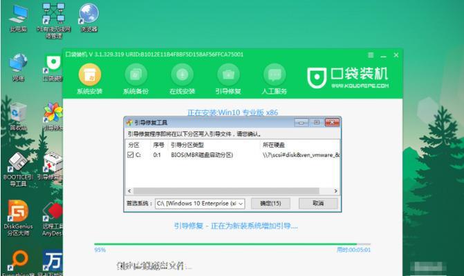Click the horizontal scrollbar right arrow
This screenshot has width=464, height=276.
coord(335,191)
